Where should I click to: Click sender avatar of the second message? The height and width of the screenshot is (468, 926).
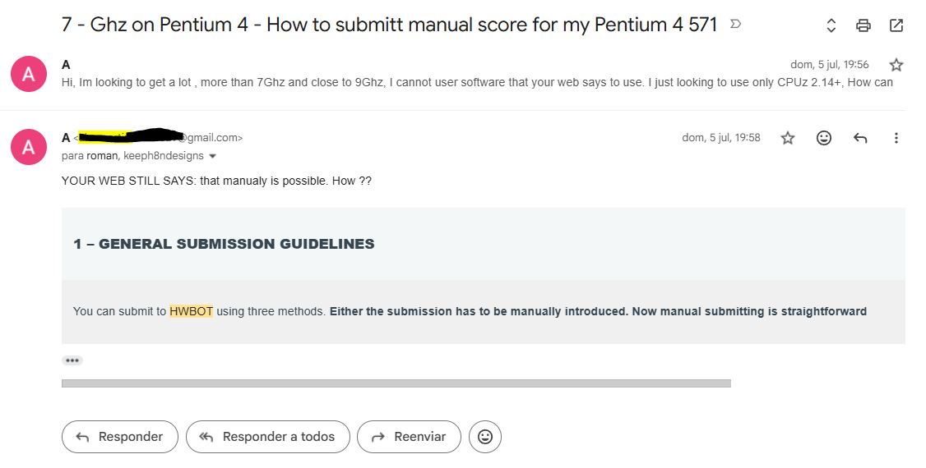coord(28,147)
